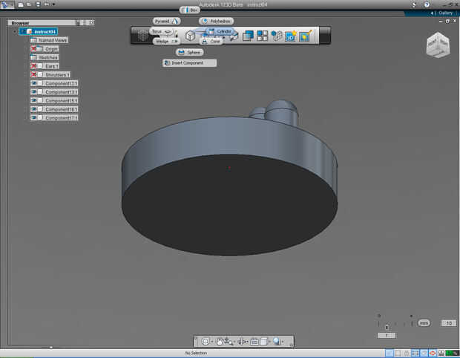
Task: Click the Undo arrow icon
Action: point(47,4)
